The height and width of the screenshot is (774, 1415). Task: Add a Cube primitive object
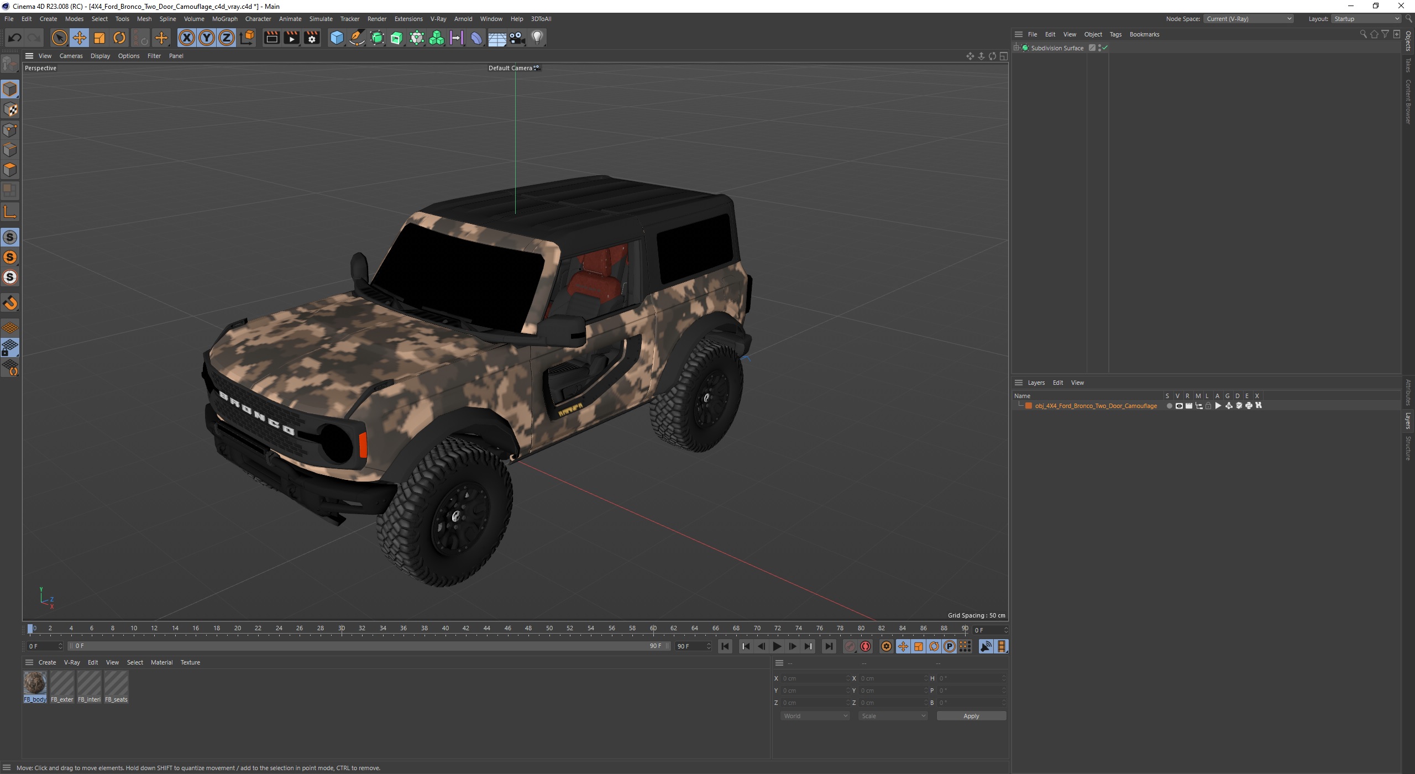[x=336, y=38]
